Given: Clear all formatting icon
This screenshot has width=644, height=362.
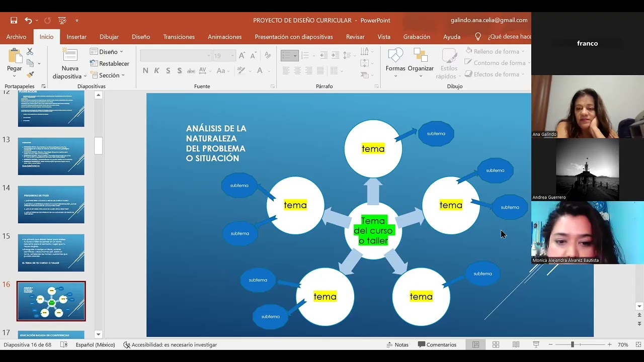Looking at the screenshot, I should pos(268,56).
